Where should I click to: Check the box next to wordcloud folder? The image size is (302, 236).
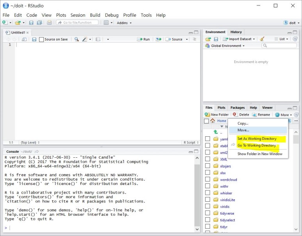(x=207, y=179)
